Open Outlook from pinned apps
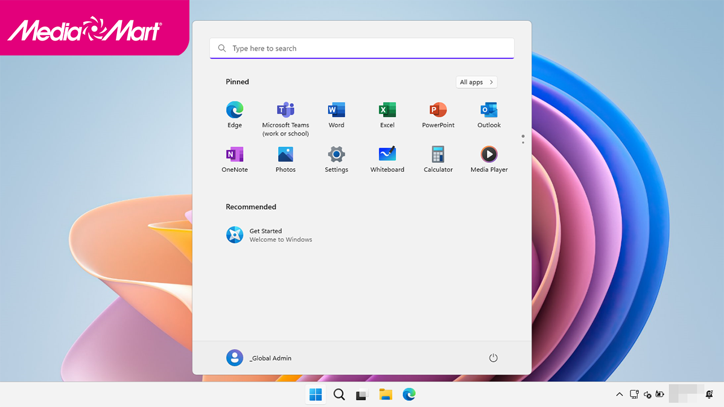The image size is (724, 407). tap(489, 110)
